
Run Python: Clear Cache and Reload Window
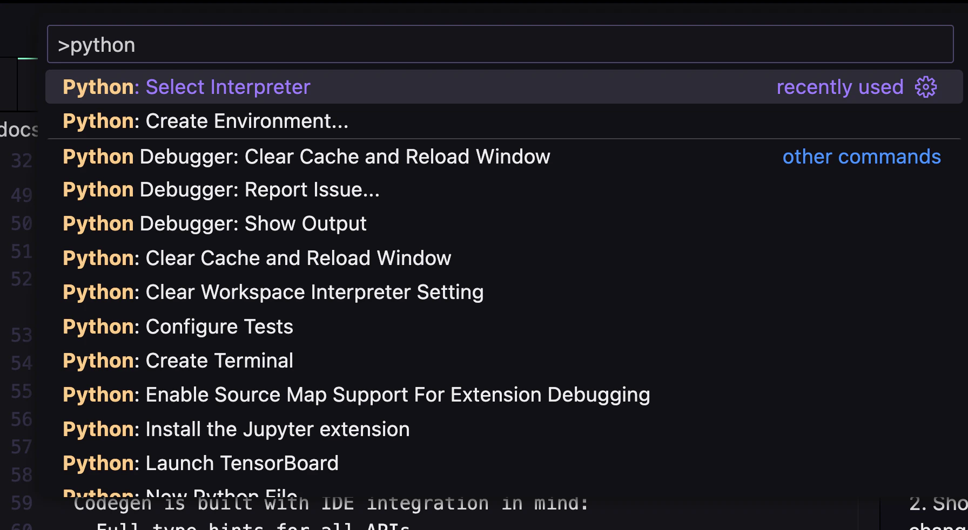[504, 258]
